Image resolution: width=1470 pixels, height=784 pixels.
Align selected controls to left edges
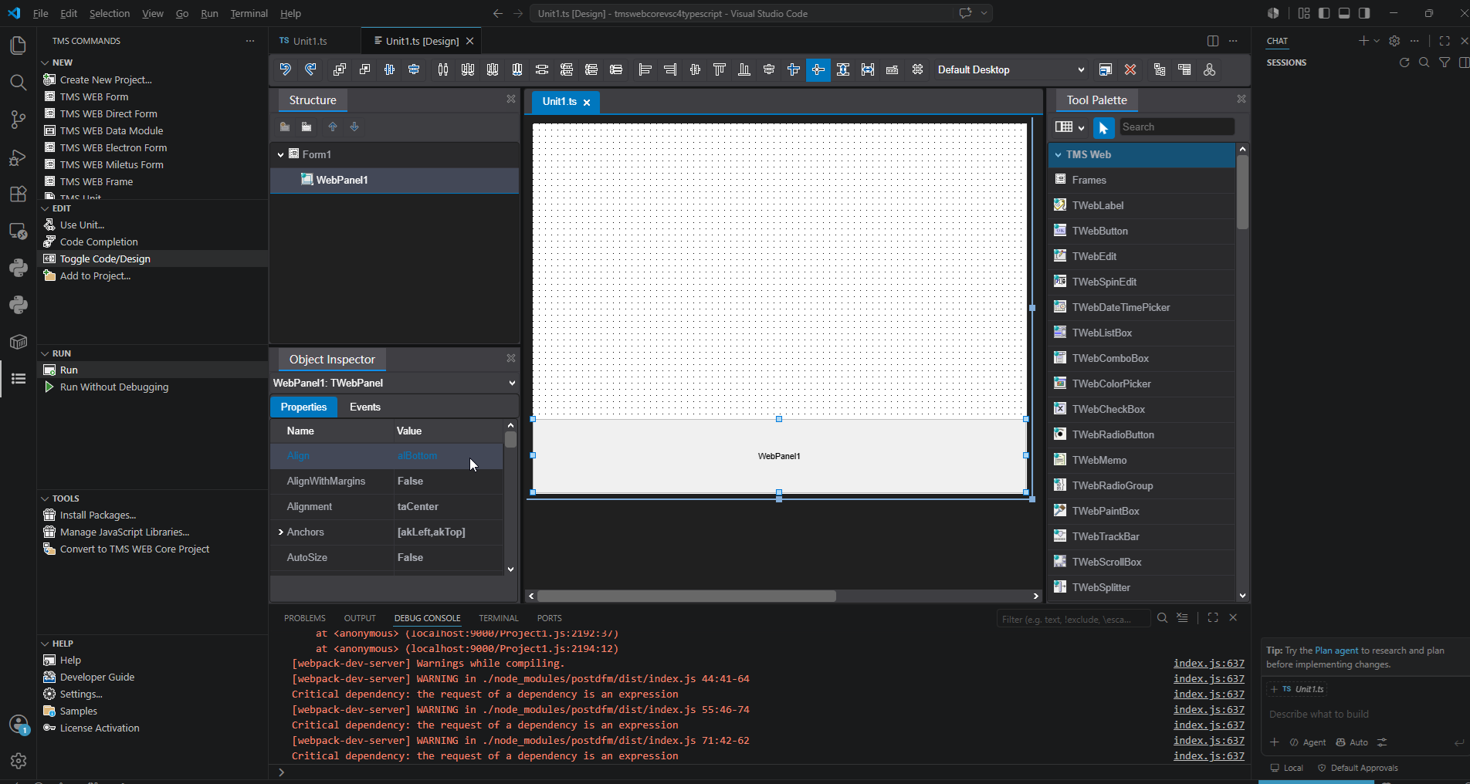[x=645, y=69]
